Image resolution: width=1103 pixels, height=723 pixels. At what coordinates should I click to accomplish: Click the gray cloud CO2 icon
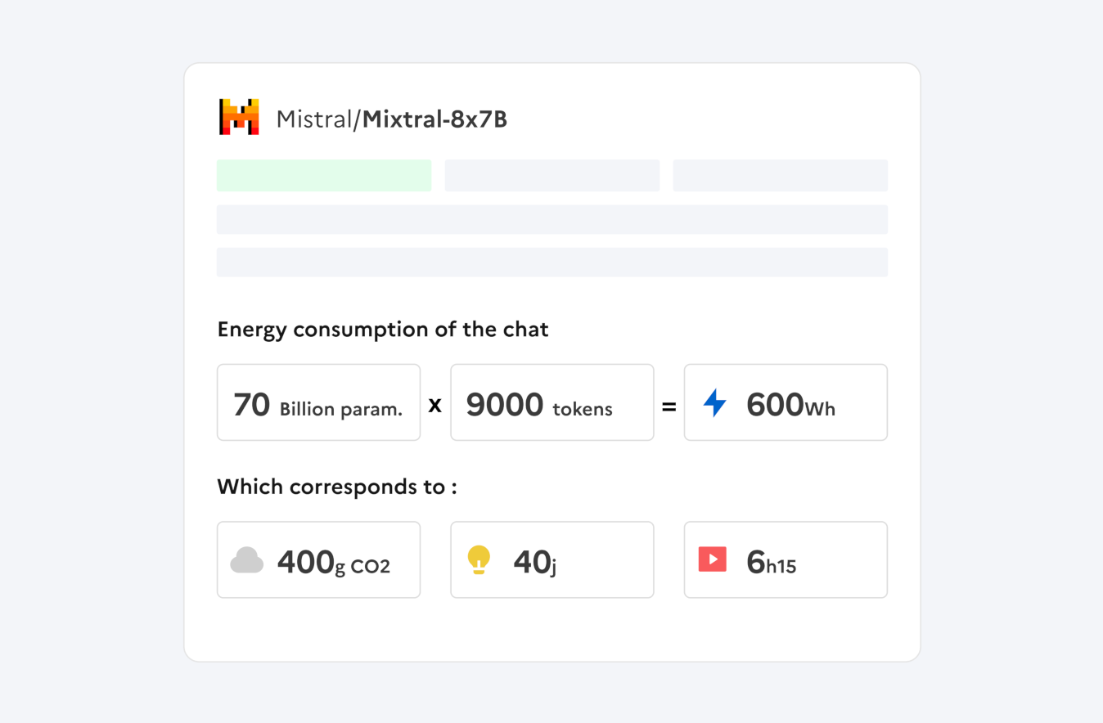pyautogui.click(x=247, y=560)
